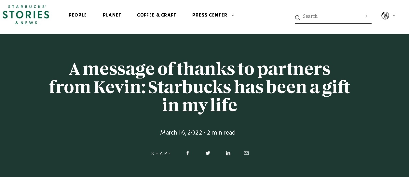409x180 pixels.
Task: Click the globe language icon
Action: click(x=385, y=16)
